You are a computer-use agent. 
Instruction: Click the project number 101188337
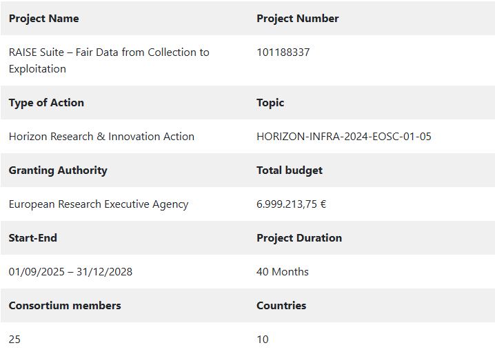283,52
